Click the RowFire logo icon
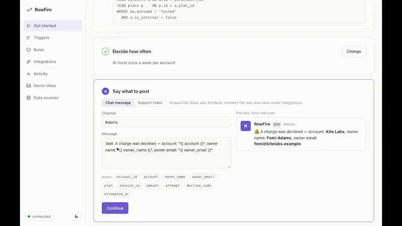 point(29,10)
